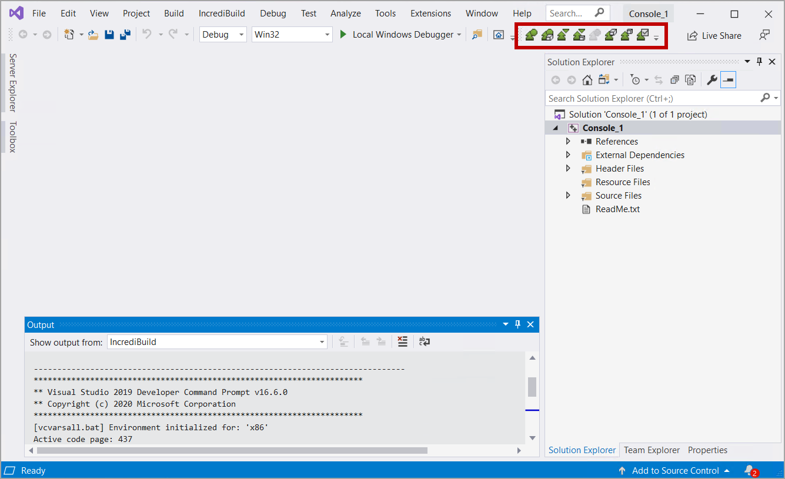Click the Send Feedback icon near Live Share

[x=764, y=35]
